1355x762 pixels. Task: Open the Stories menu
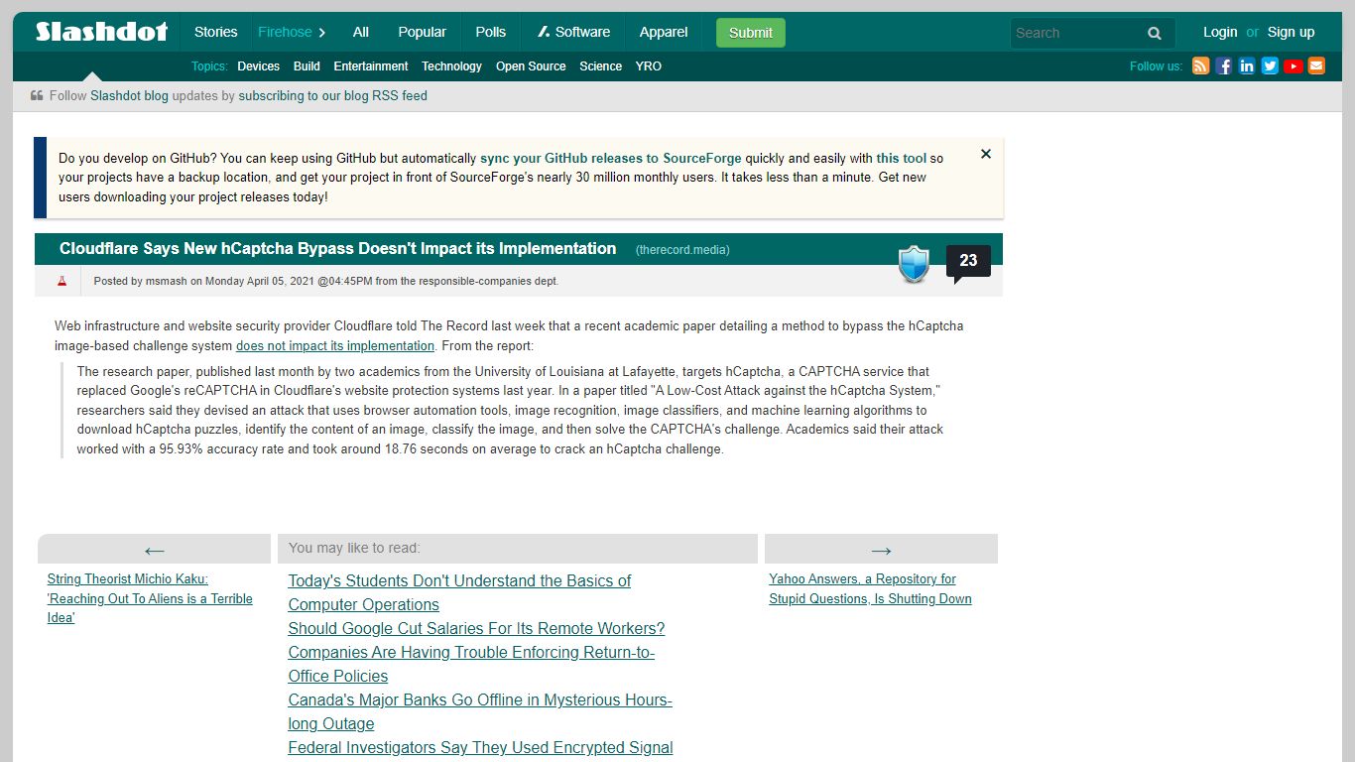(215, 32)
